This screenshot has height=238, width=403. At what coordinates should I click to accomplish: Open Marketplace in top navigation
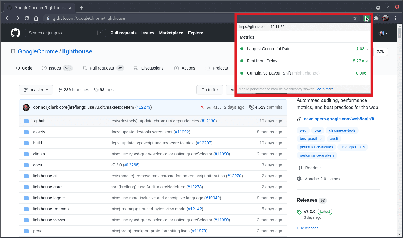click(x=171, y=33)
